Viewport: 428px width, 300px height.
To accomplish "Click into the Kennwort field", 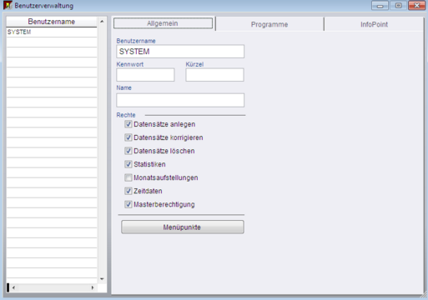I will click(x=145, y=75).
